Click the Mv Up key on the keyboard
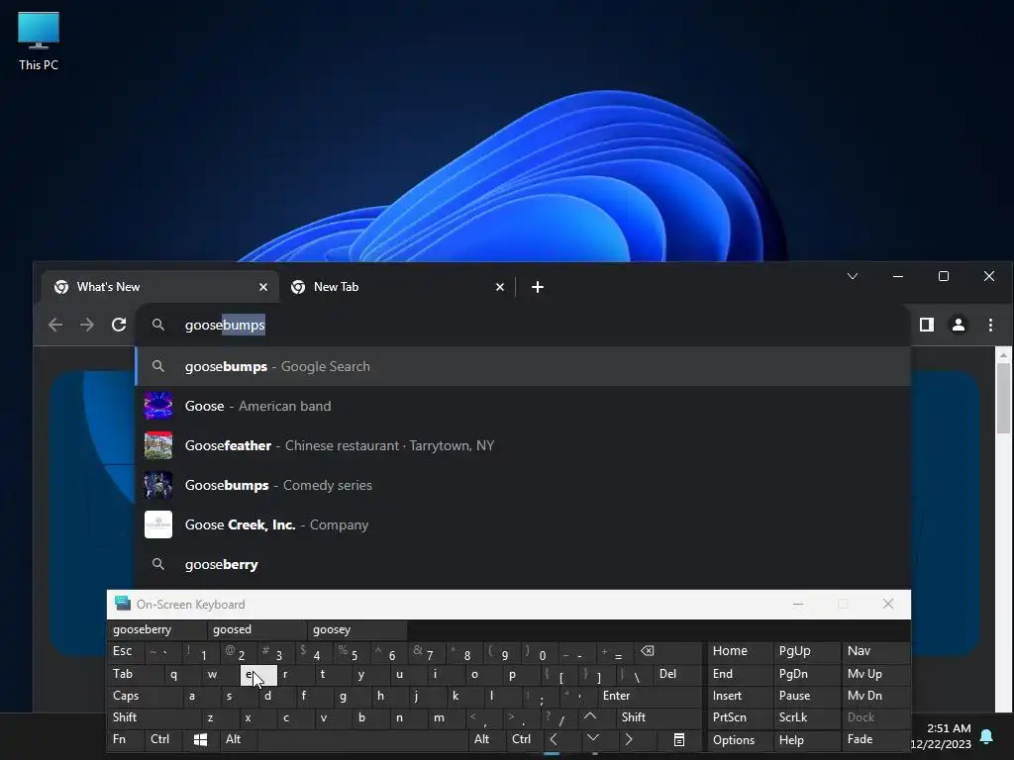1014x760 pixels. pos(874,674)
